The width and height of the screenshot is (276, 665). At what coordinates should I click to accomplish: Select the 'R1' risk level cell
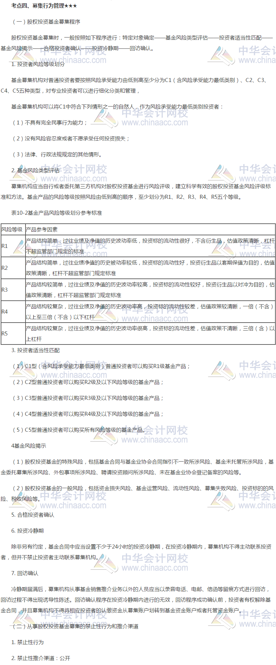[13, 246]
